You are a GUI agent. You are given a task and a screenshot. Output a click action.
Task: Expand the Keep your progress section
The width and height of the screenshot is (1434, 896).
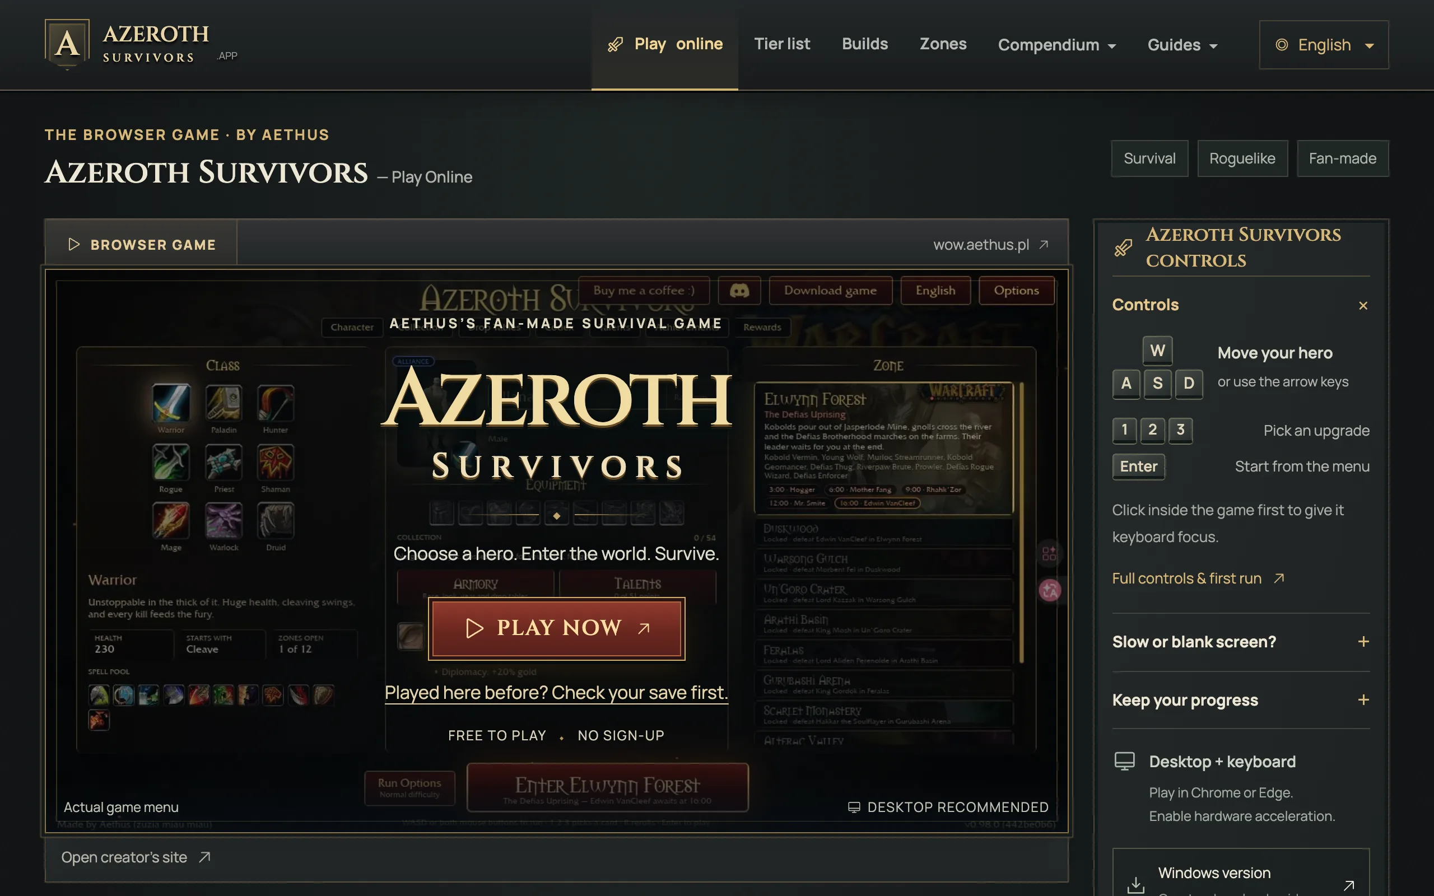[1363, 700]
